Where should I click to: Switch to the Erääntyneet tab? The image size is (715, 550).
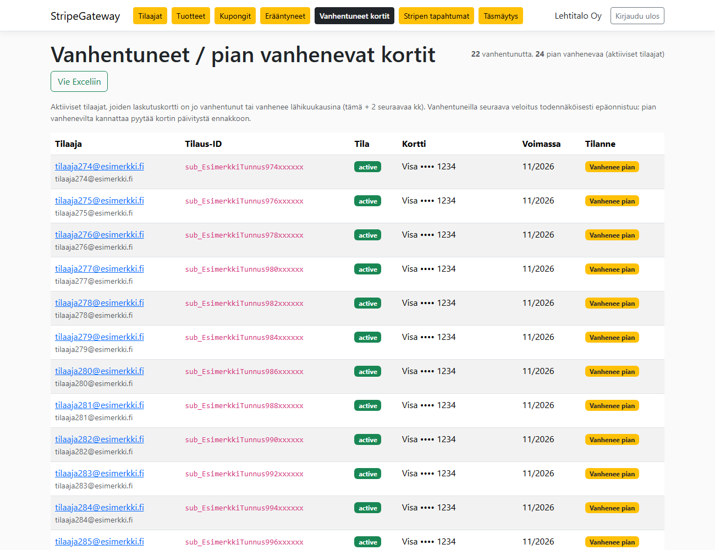(x=285, y=16)
